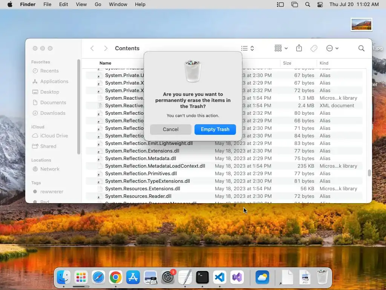Open Finder from the Dock
Image resolution: width=386 pixels, height=290 pixels.
pyautogui.click(x=63, y=278)
